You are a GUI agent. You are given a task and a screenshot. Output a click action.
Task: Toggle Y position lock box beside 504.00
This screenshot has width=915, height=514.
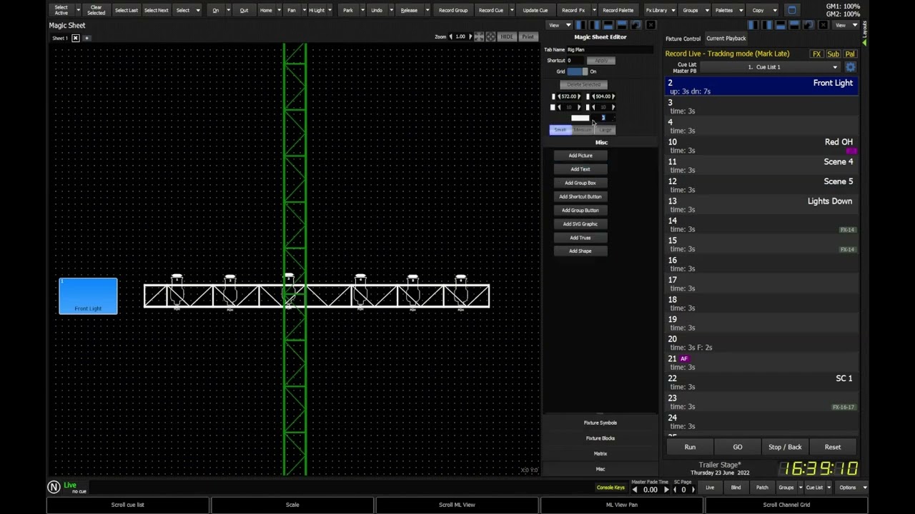(588, 96)
